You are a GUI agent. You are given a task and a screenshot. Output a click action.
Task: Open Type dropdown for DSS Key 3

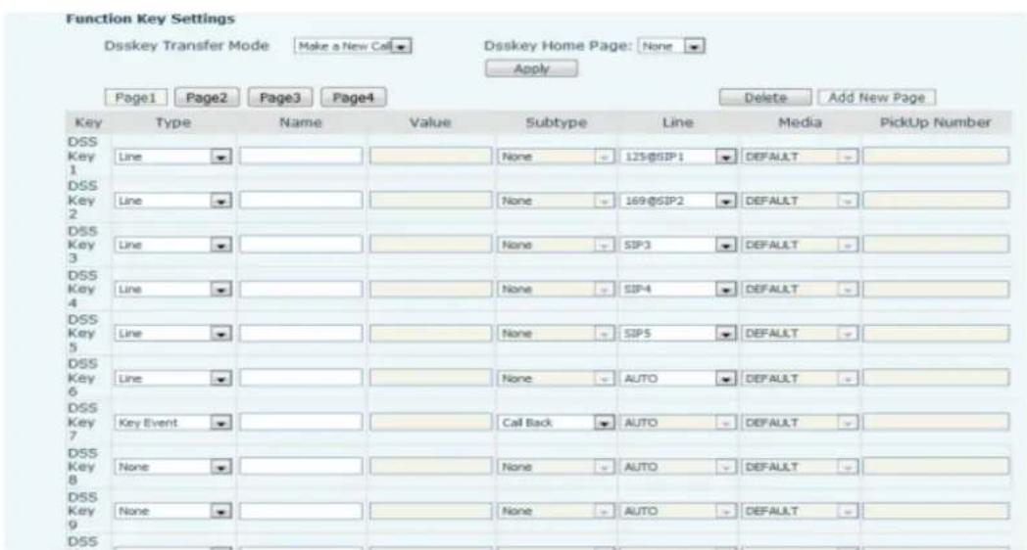click(172, 245)
